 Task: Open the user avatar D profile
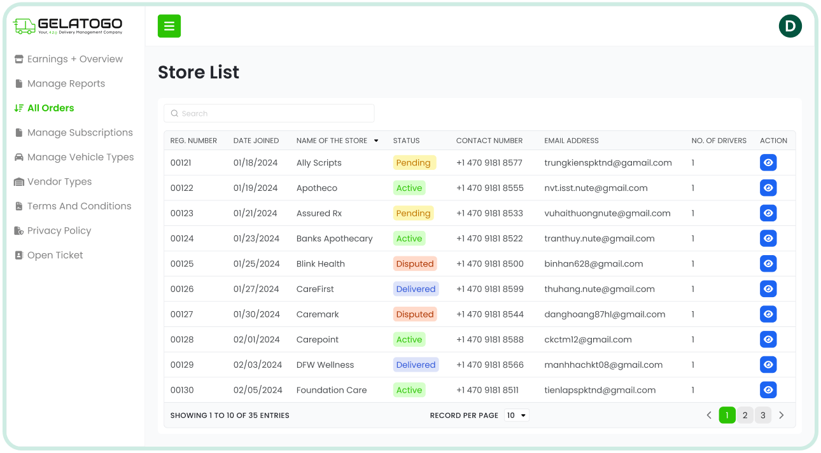pos(790,26)
